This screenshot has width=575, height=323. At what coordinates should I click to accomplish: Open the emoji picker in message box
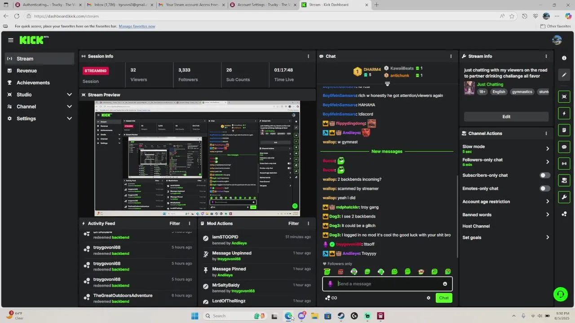pos(445,284)
